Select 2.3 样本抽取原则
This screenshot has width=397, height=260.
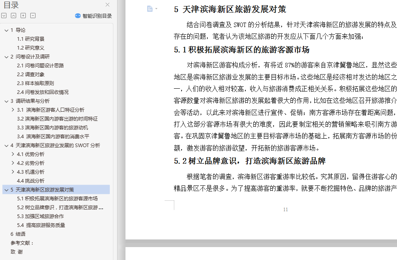pyautogui.click(x=36, y=83)
